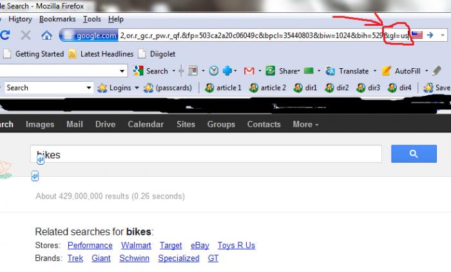Screen dimensions: 451x272
Task: Open the History menu
Action: click(20, 19)
